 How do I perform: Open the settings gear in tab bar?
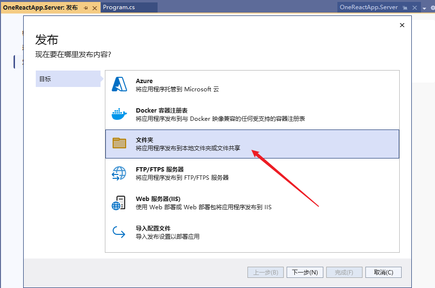tap(433, 8)
